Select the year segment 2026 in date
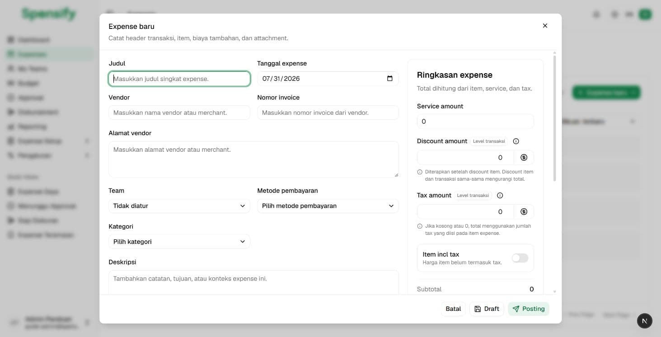The width and height of the screenshot is (661, 337). click(292, 79)
